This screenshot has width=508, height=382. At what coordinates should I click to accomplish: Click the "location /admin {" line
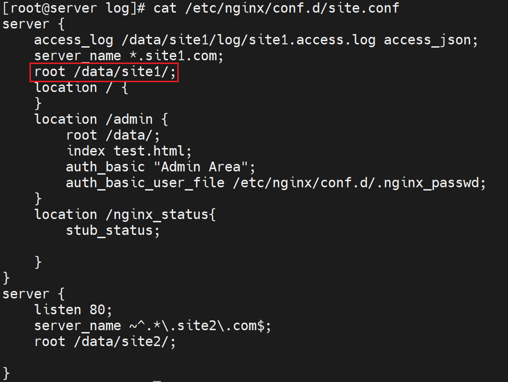click(x=101, y=120)
